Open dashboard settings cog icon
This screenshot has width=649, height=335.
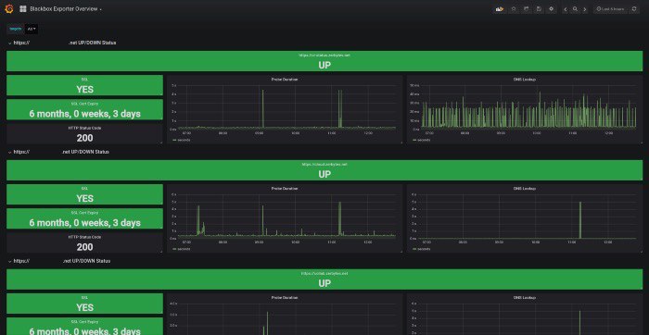click(x=551, y=8)
